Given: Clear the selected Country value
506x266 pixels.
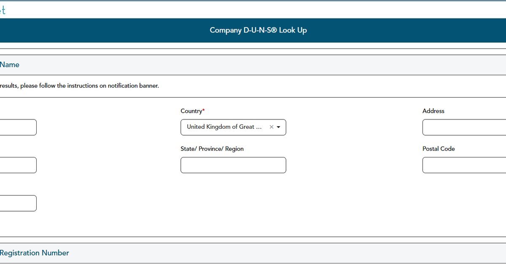Looking at the screenshot, I should [272, 127].
